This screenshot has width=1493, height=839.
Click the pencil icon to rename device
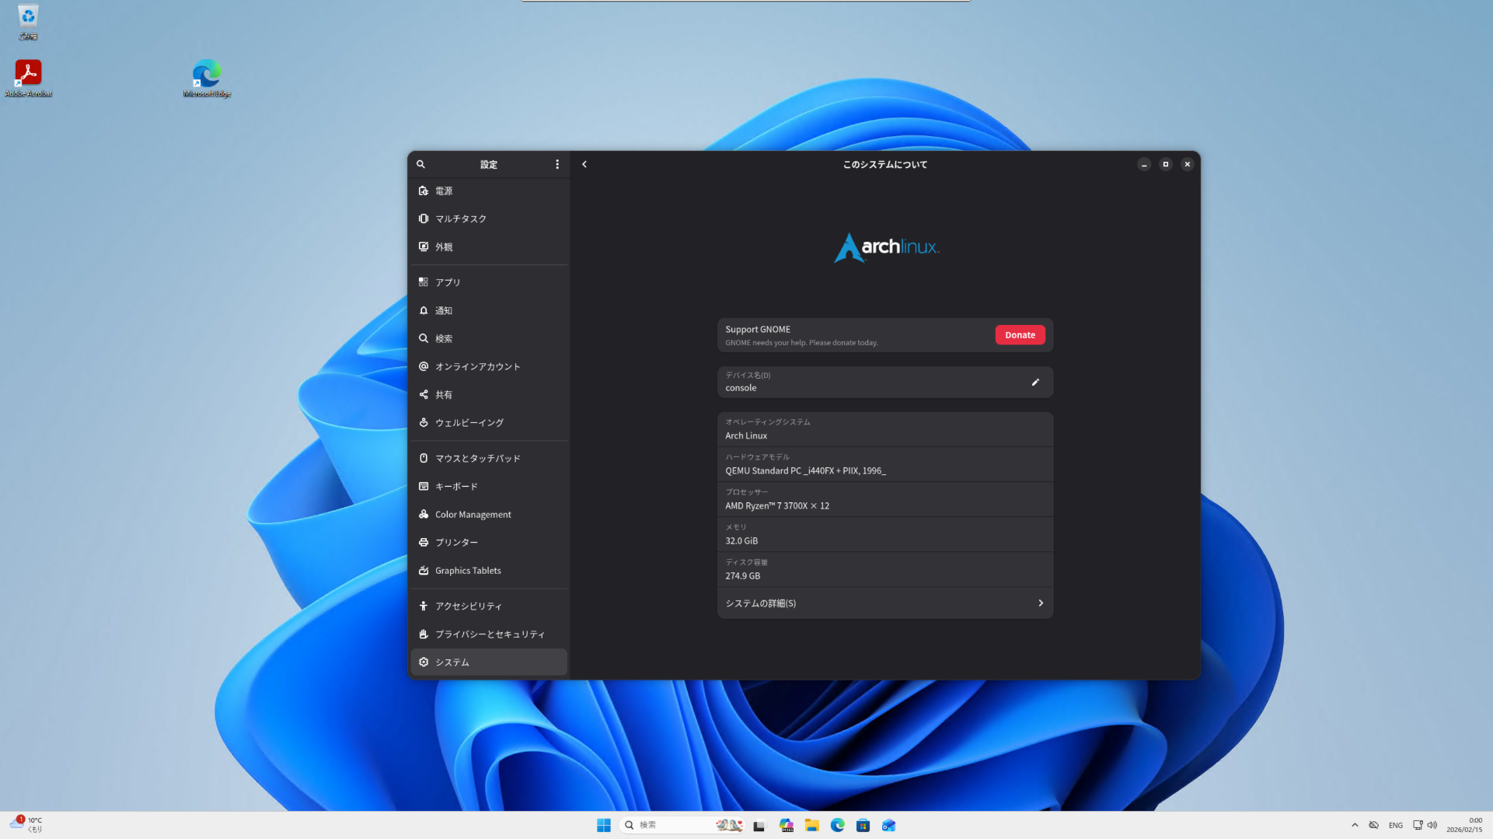(1034, 382)
